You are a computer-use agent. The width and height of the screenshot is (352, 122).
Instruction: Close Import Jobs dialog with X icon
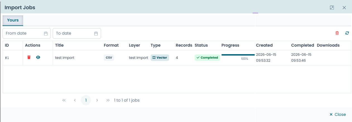click(x=344, y=8)
